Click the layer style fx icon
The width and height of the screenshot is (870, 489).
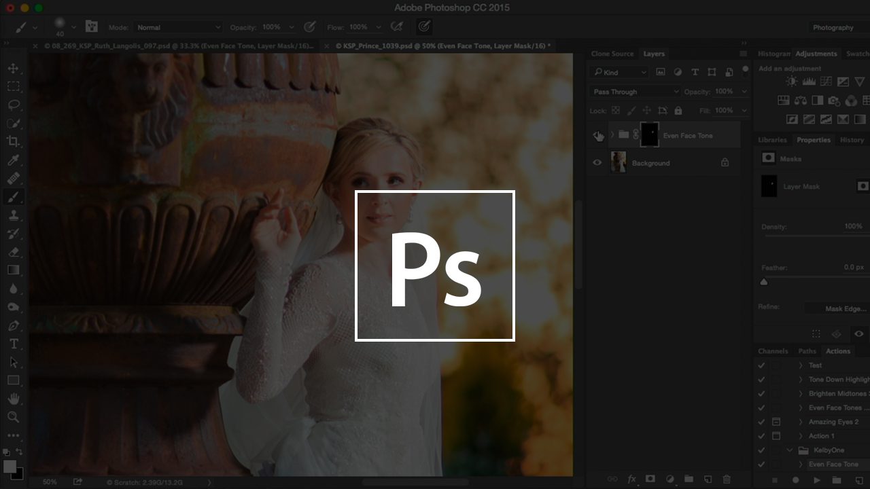631,479
